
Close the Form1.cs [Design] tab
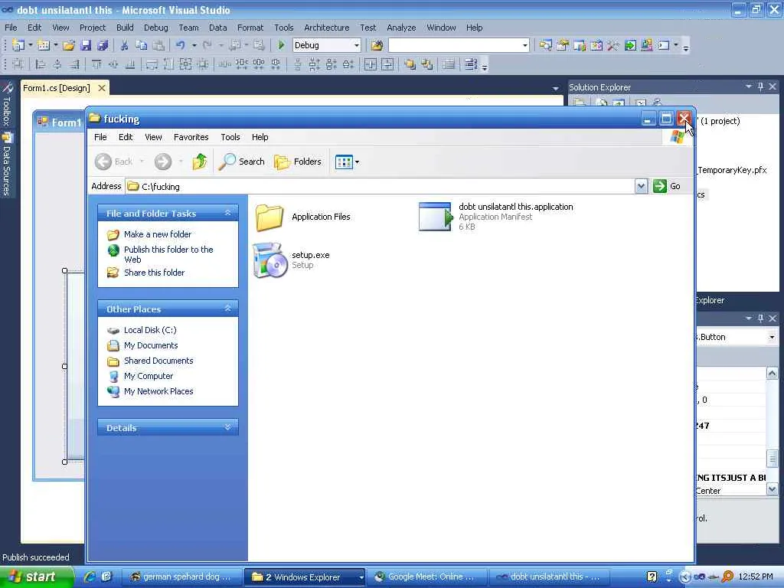tap(102, 88)
